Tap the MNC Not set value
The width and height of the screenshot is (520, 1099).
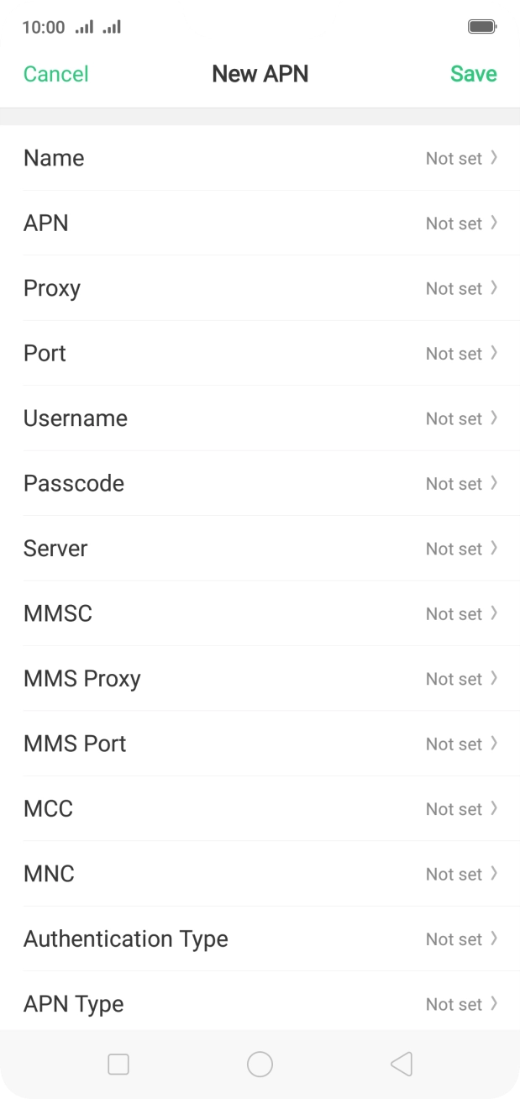pos(454,875)
